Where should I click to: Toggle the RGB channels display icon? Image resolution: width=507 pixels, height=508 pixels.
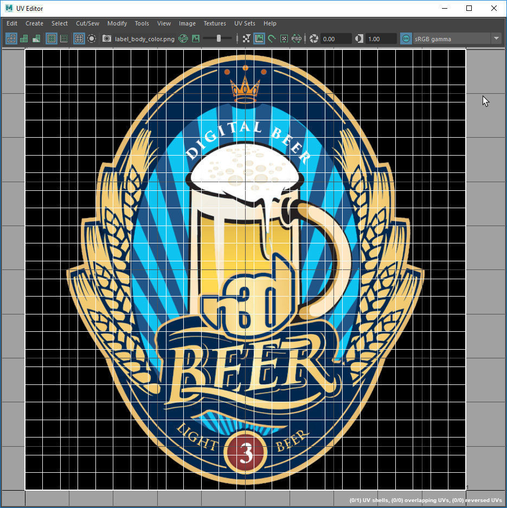tap(183, 39)
